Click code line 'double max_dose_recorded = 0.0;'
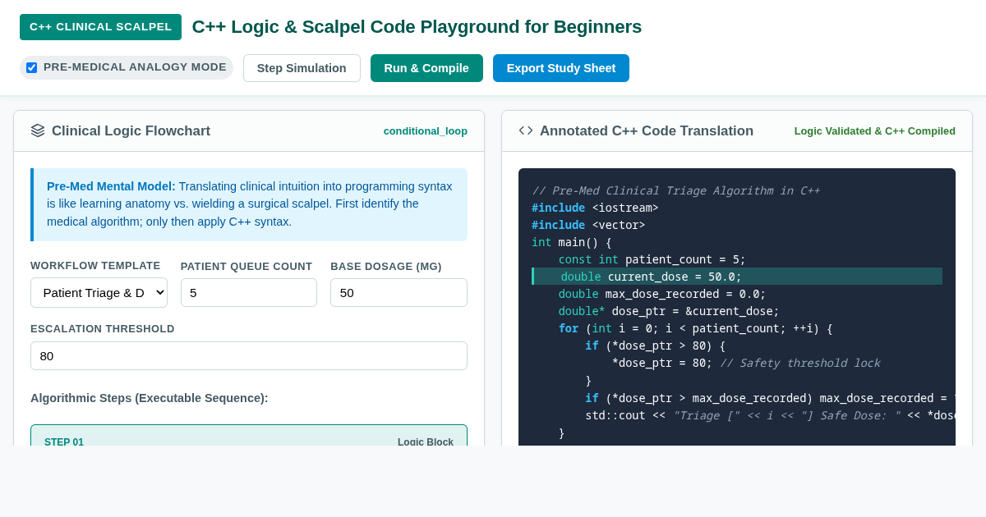 (x=662, y=293)
